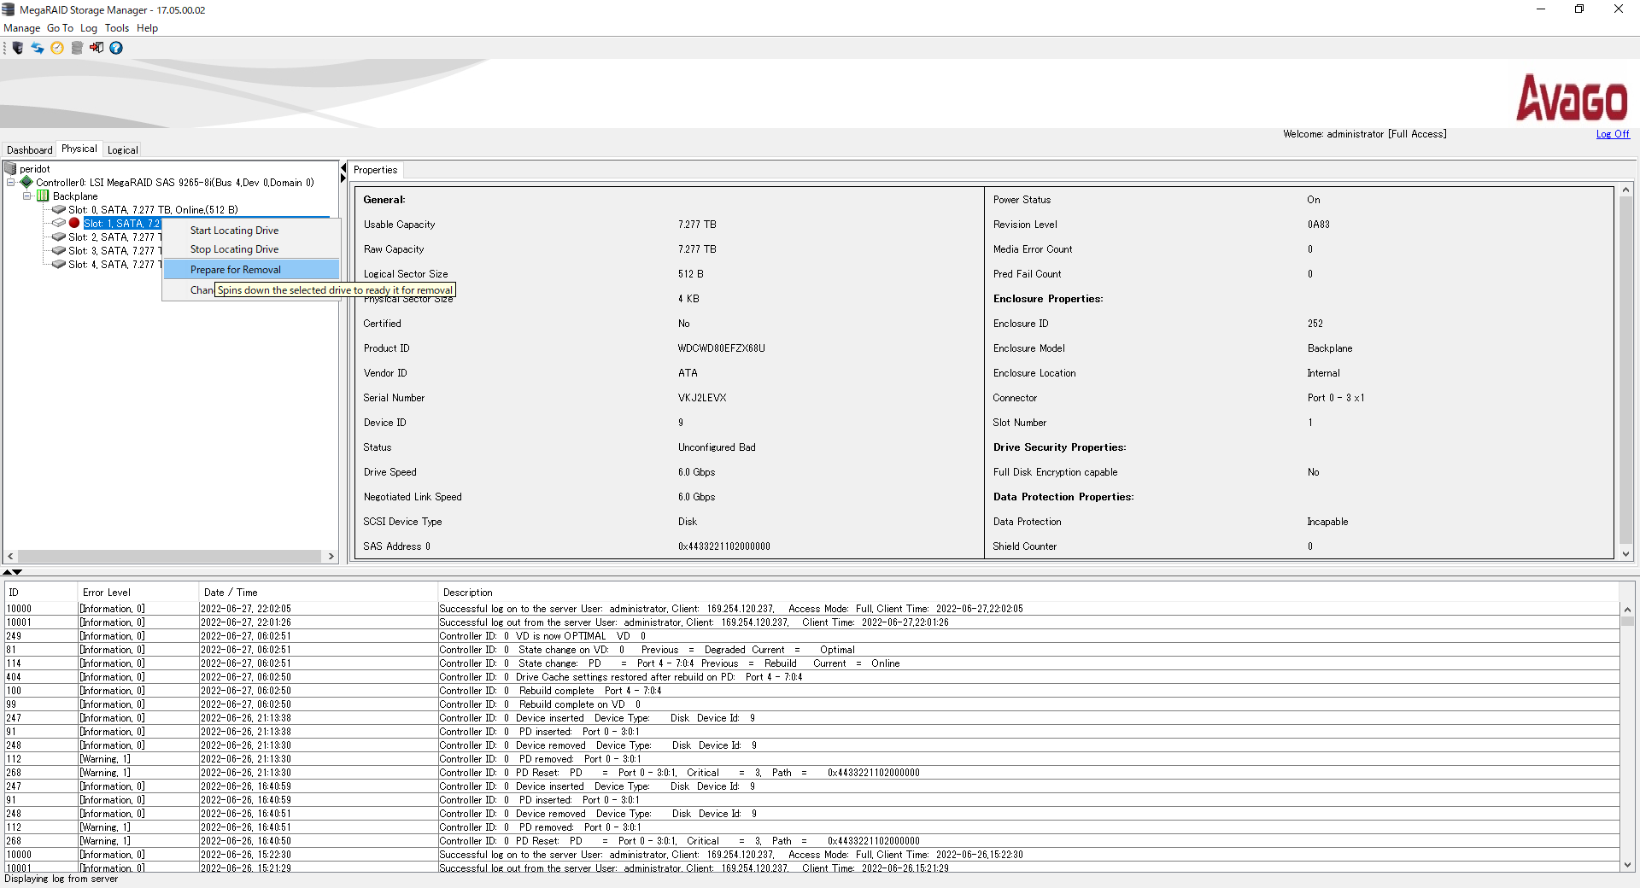Image resolution: width=1640 pixels, height=888 pixels.
Task: Select log entry 99 Rebuild complete on VD
Action: [x=811, y=704]
